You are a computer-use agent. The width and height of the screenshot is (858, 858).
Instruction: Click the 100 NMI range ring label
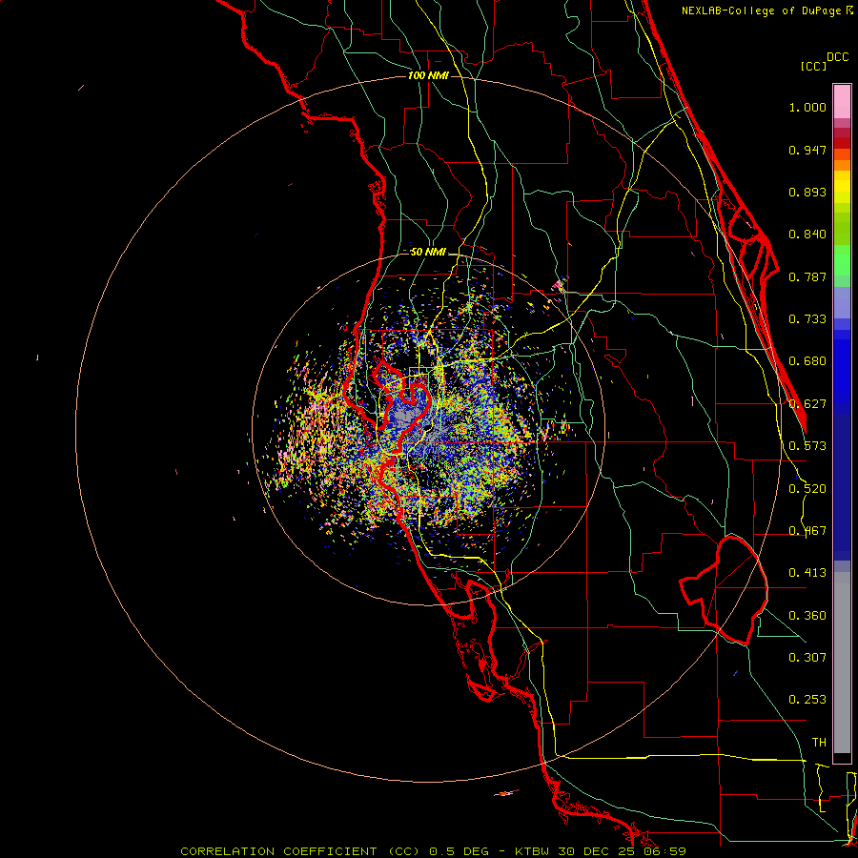(428, 75)
